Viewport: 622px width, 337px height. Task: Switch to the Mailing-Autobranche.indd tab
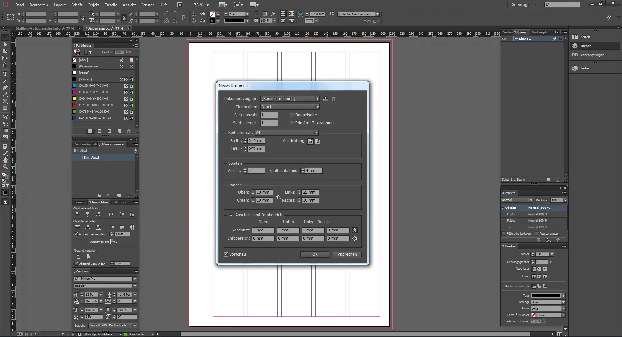tap(44, 28)
